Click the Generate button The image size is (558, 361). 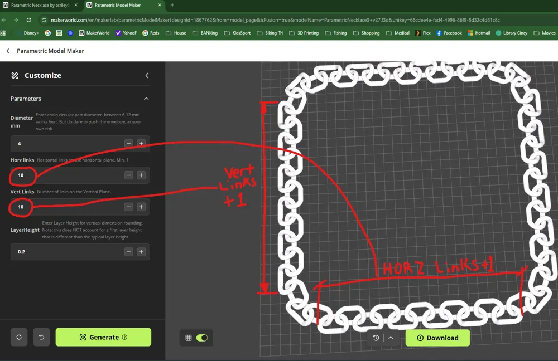pyautogui.click(x=103, y=337)
